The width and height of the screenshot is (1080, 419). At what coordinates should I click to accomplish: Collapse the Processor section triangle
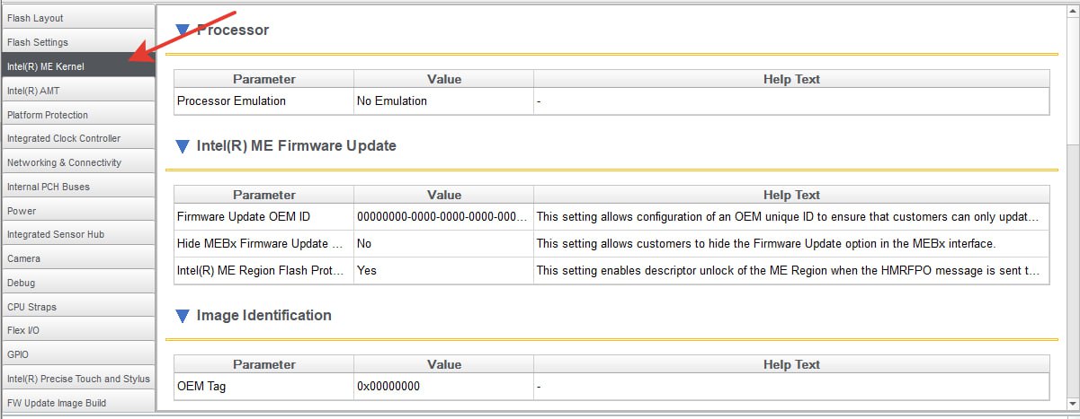(x=183, y=31)
